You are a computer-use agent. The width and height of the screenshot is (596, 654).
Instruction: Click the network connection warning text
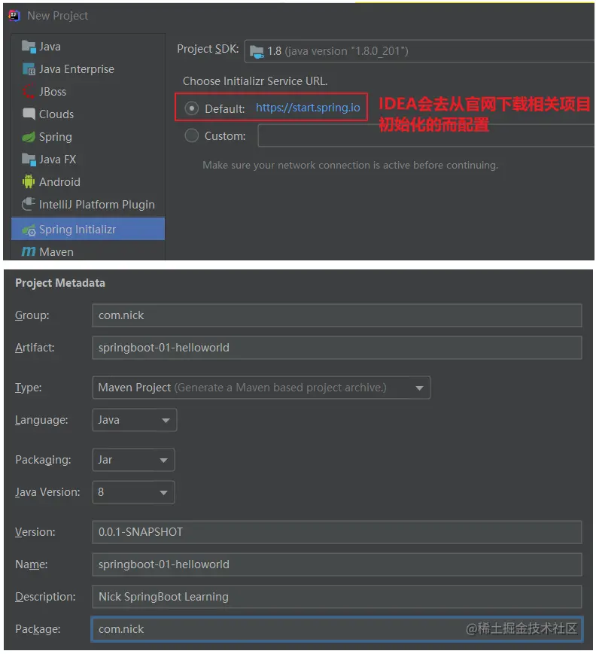(x=351, y=166)
